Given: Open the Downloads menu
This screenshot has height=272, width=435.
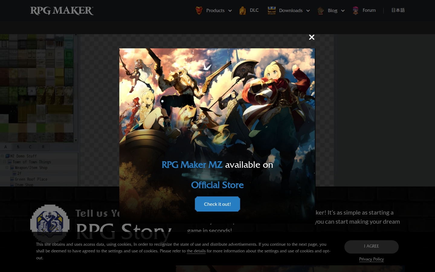Looking at the screenshot, I should [291, 11].
